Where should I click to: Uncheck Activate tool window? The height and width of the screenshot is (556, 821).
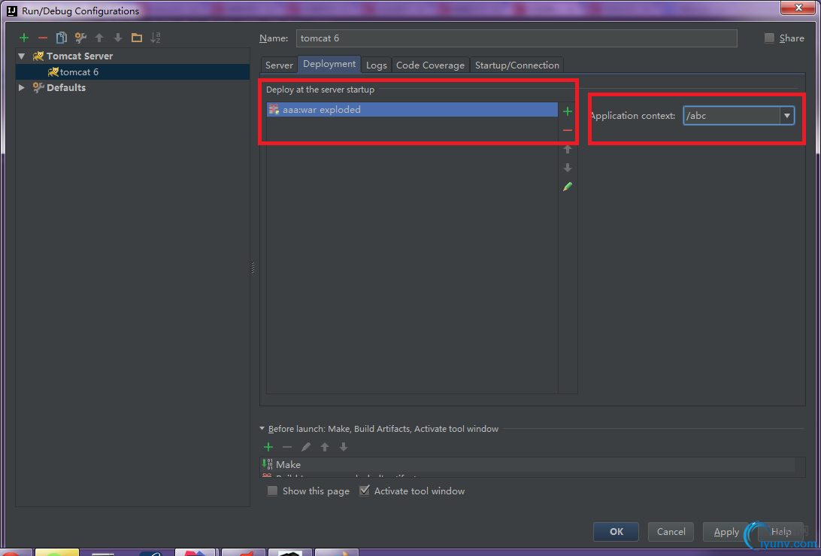pyautogui.click(x=365, y=491)
